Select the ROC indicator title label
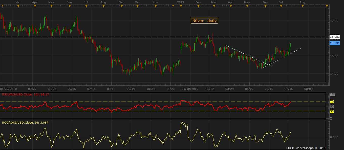Viewport: 344px width, 150px height. point(25,123)
